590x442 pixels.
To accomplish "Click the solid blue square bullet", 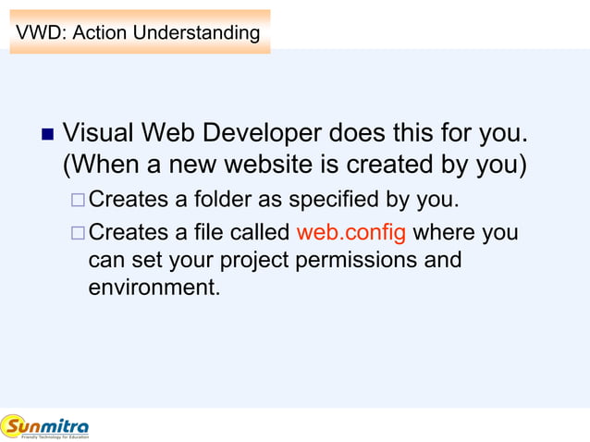I will pyautogui.click(x=47, y=134).
